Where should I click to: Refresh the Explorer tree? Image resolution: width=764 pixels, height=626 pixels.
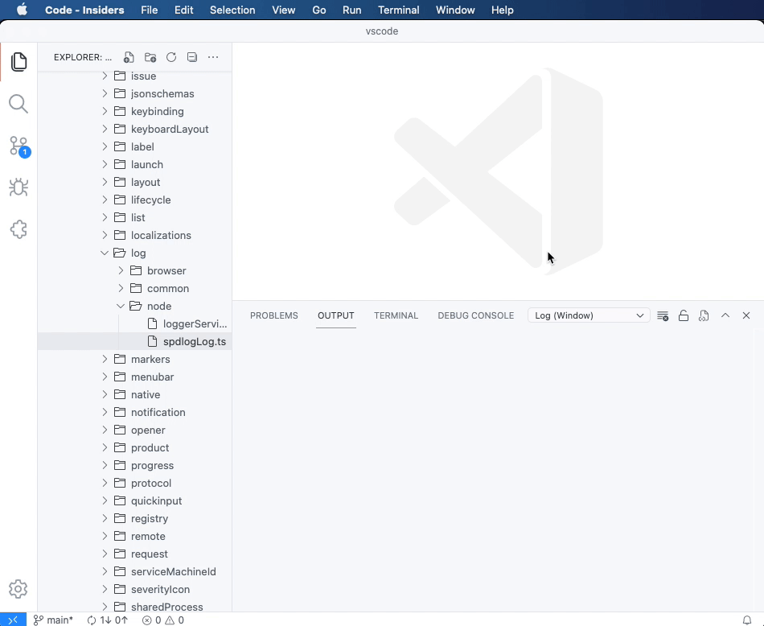[171, 57]
